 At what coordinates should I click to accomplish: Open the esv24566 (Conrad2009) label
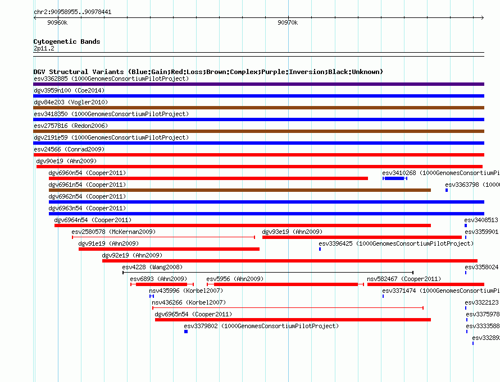(69, 149)
